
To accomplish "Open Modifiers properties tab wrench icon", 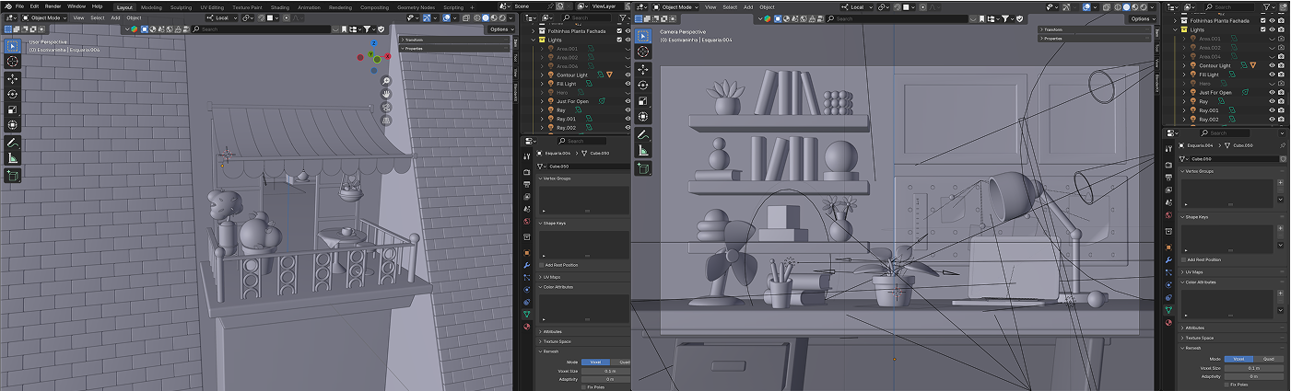I will [x=527, y=264].
